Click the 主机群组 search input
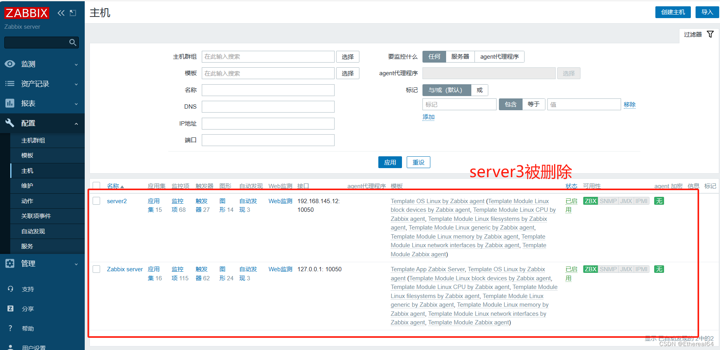The height and width of the screenshot is (350, 720). [x=268, y=57]
